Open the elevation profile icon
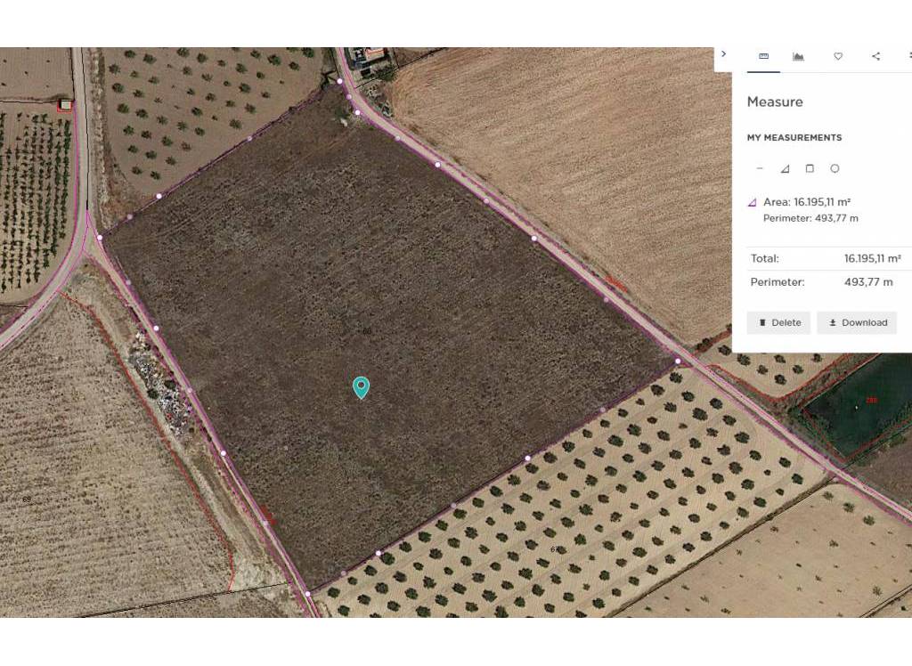912x666 pixels. pos(799,55)
